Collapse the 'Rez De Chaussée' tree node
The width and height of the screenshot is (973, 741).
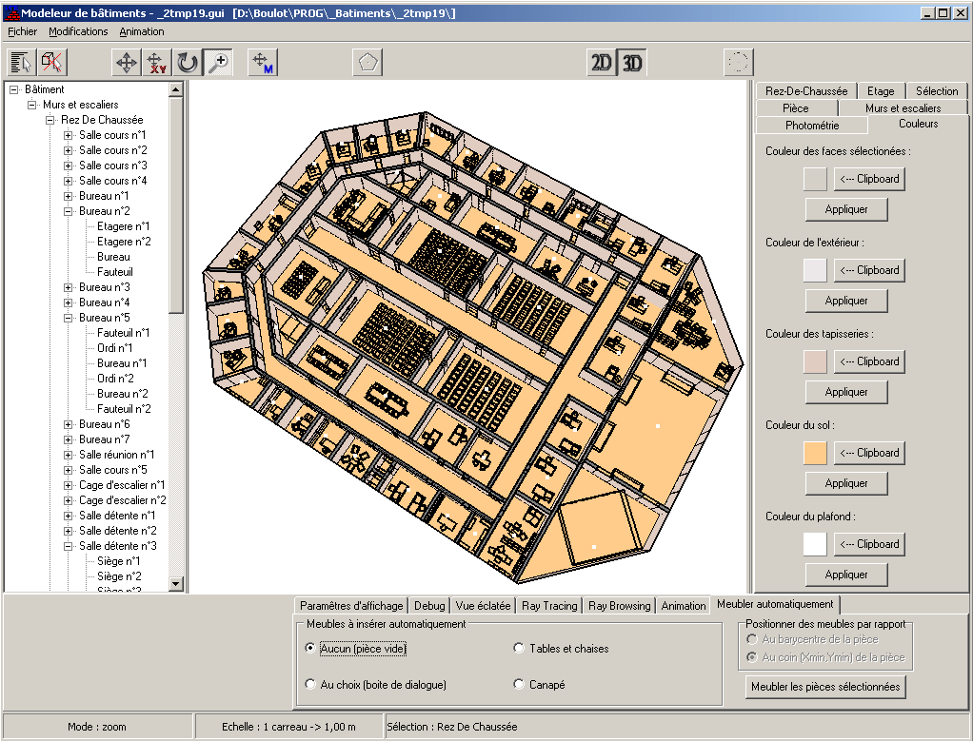[50, 120]
